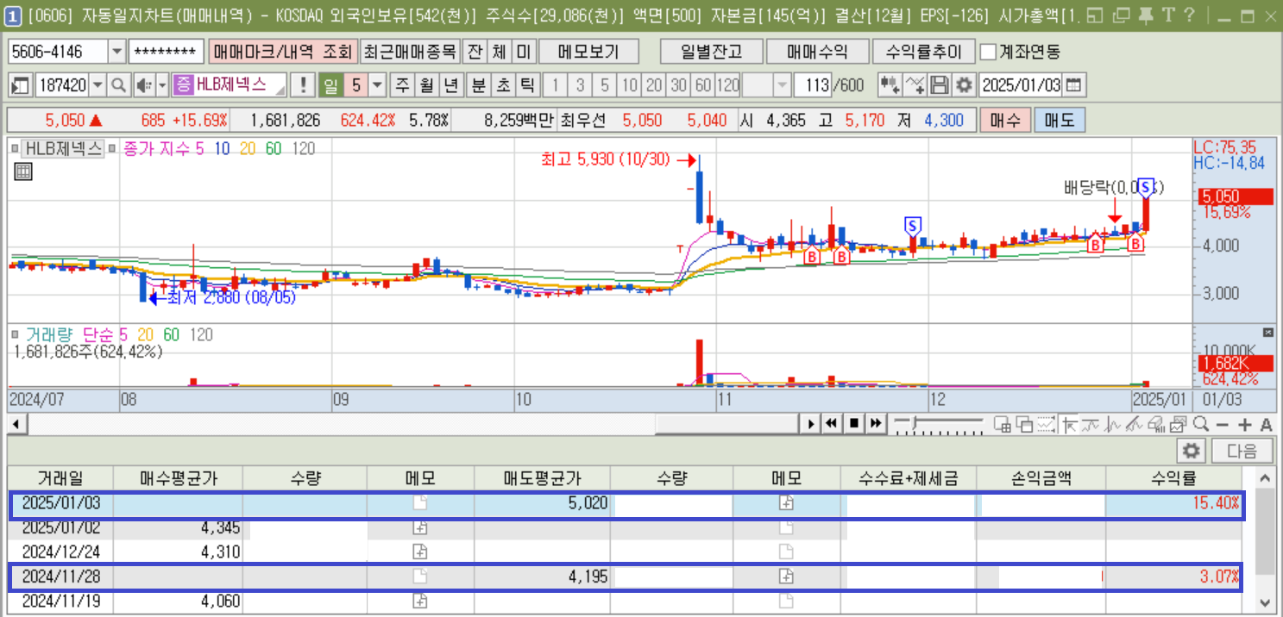
Task: Toggle the left panel layout icon
Action: [x=22, y=85]
